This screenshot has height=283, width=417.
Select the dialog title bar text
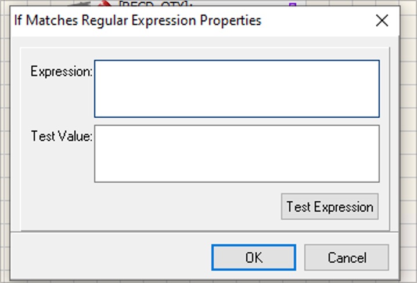pyautogui.click(x=138, y=20)
